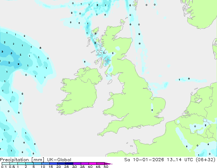This screenshot has height=168, width=217.
Task: Select the 0.1–0.5 mm legend swatch
Action: pyautogui.click(x=6, y=164)
